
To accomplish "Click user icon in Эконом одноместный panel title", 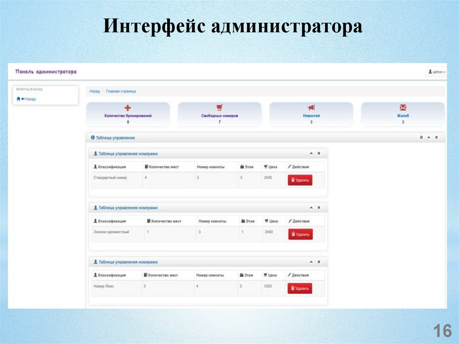I will click(x=95, y=208).
